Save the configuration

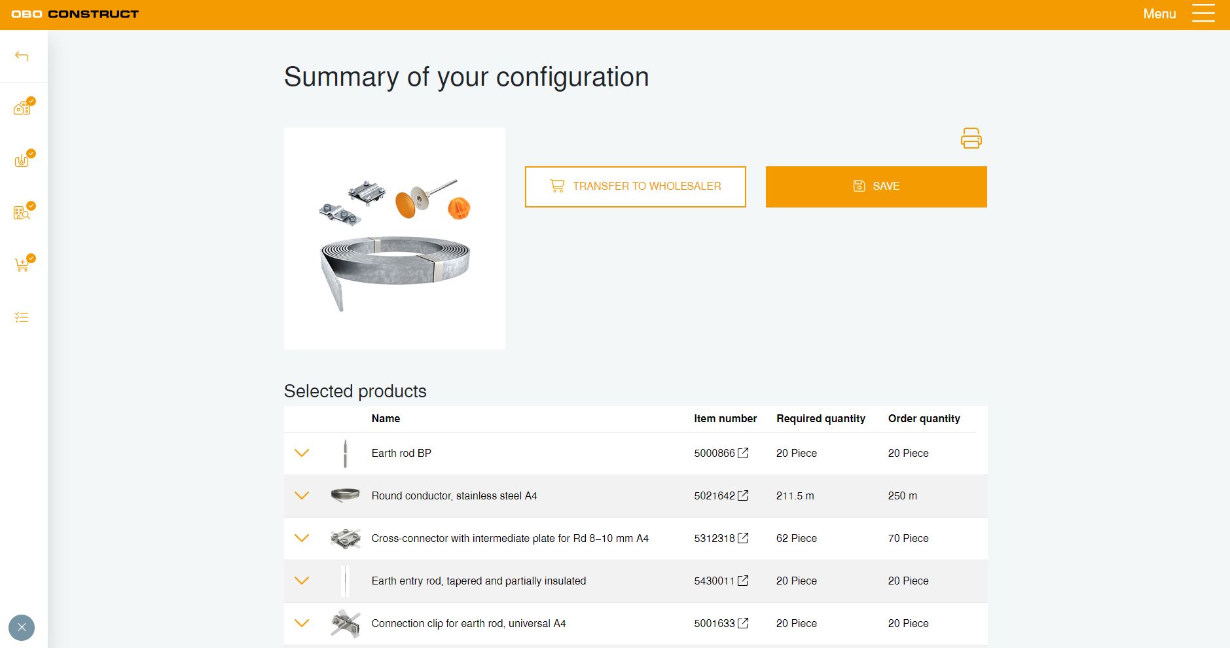coord(876,187)
